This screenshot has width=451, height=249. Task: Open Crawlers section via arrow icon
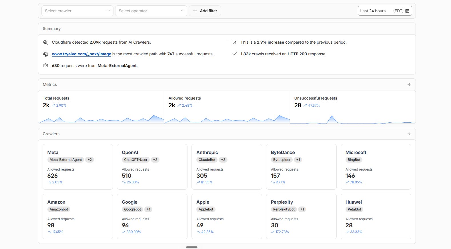(x=409, y=134)
